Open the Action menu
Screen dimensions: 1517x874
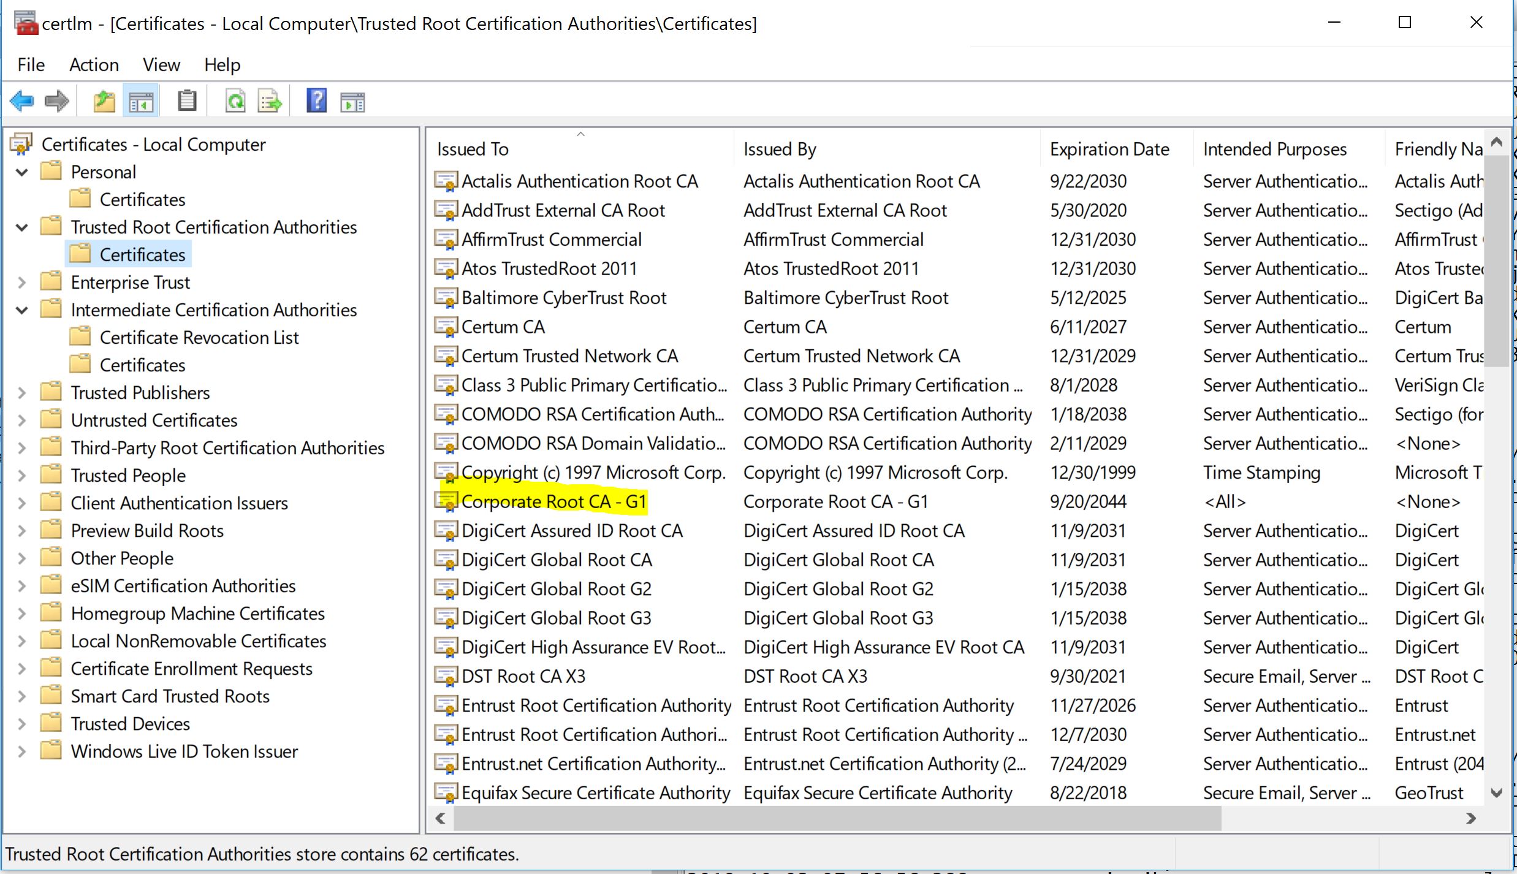pyautogui.click(x=93, y=64)
